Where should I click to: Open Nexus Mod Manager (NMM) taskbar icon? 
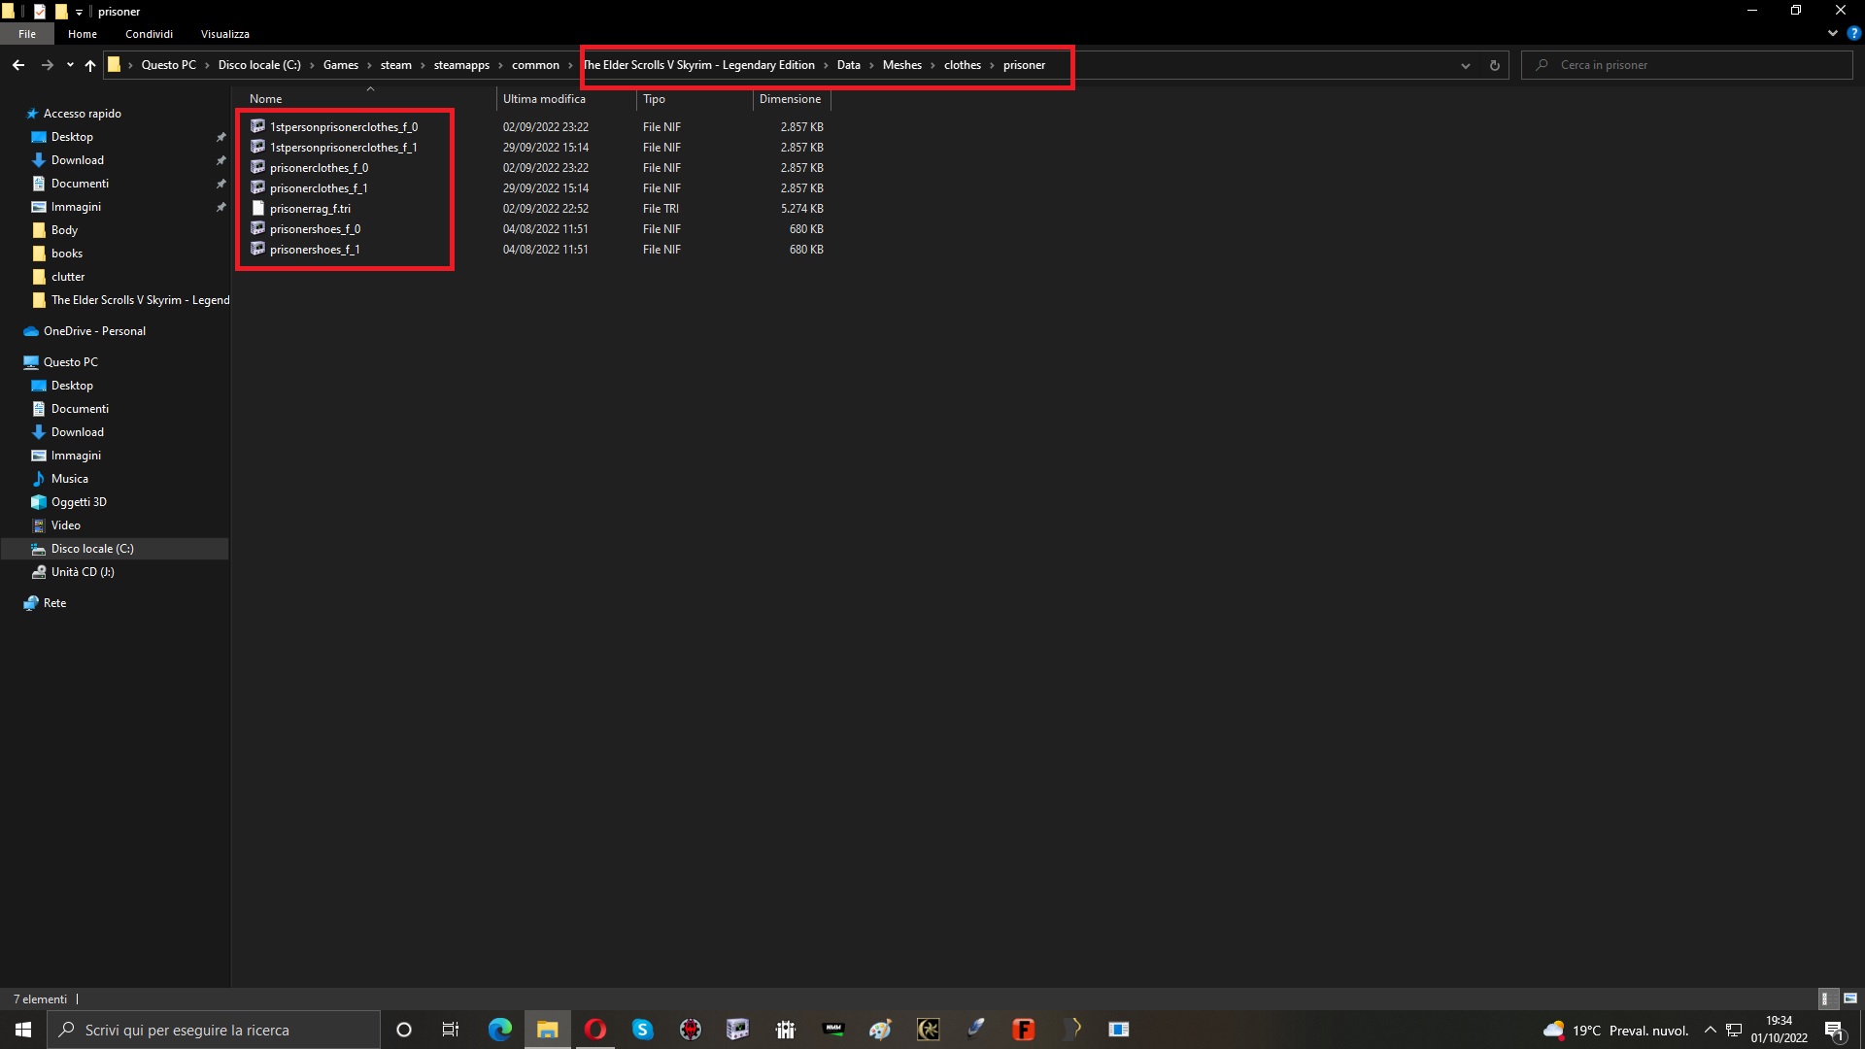click(833, 1030)
